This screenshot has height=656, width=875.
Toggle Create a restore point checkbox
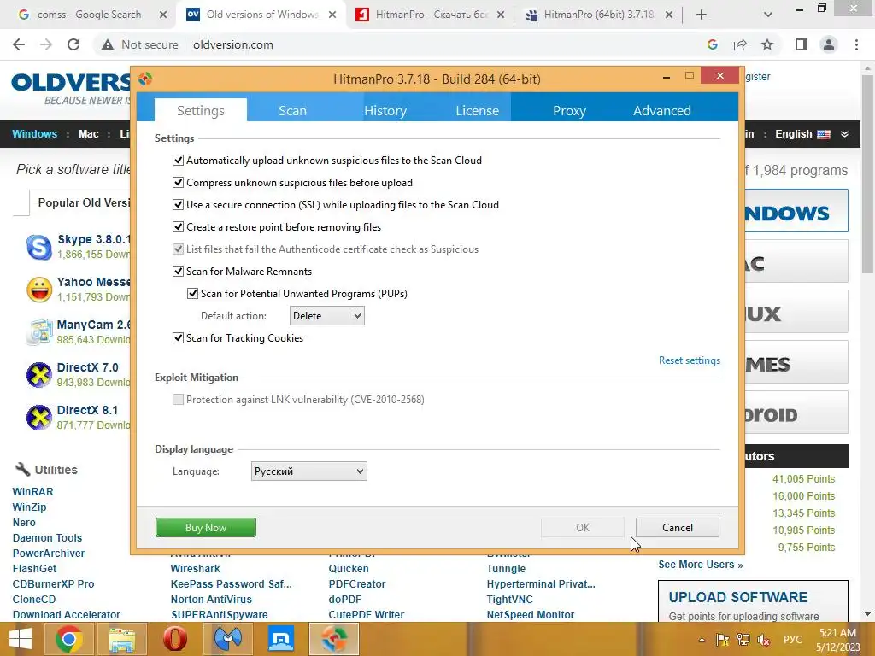[178, 227]
